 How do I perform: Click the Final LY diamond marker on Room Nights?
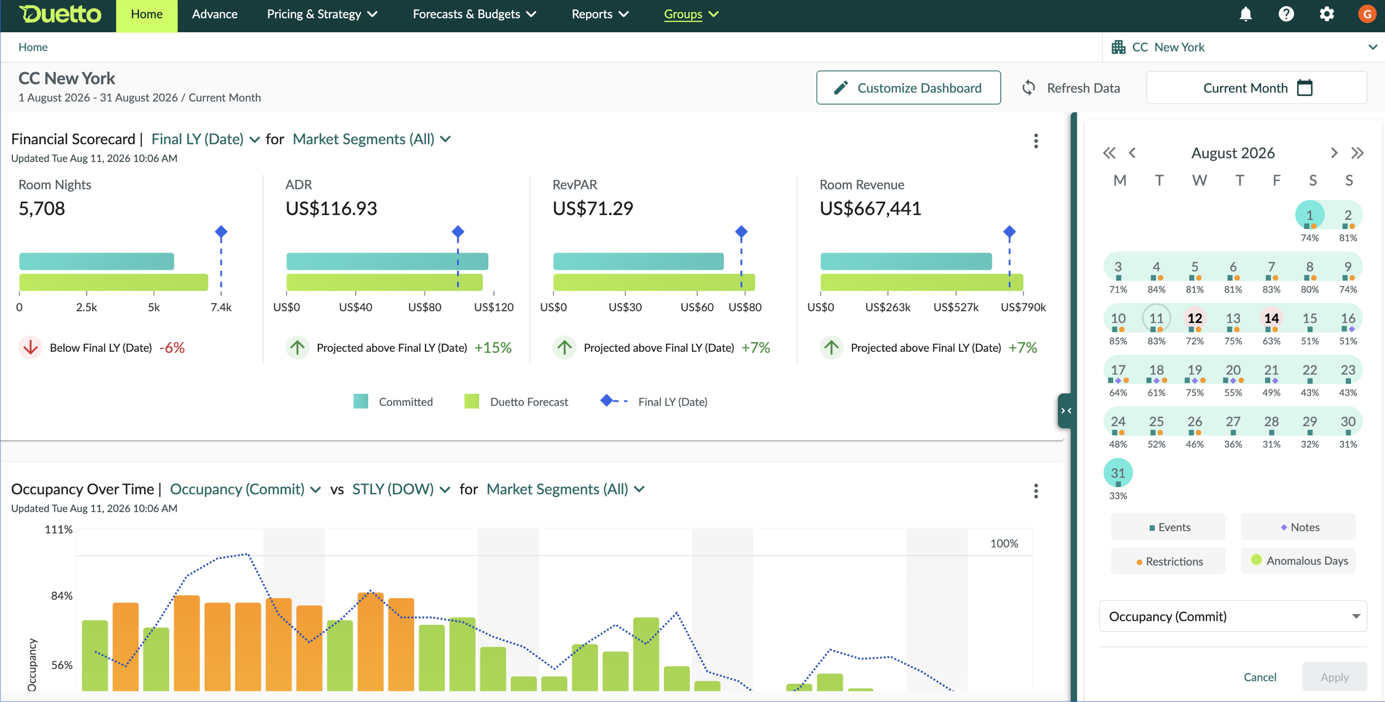(221, 232)
